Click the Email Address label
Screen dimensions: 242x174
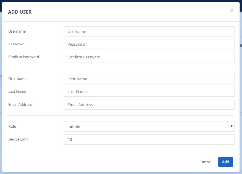pos(20,105)
